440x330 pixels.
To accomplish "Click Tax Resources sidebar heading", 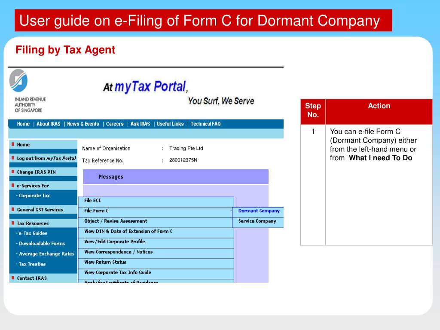I will click(x=43, y=223).
